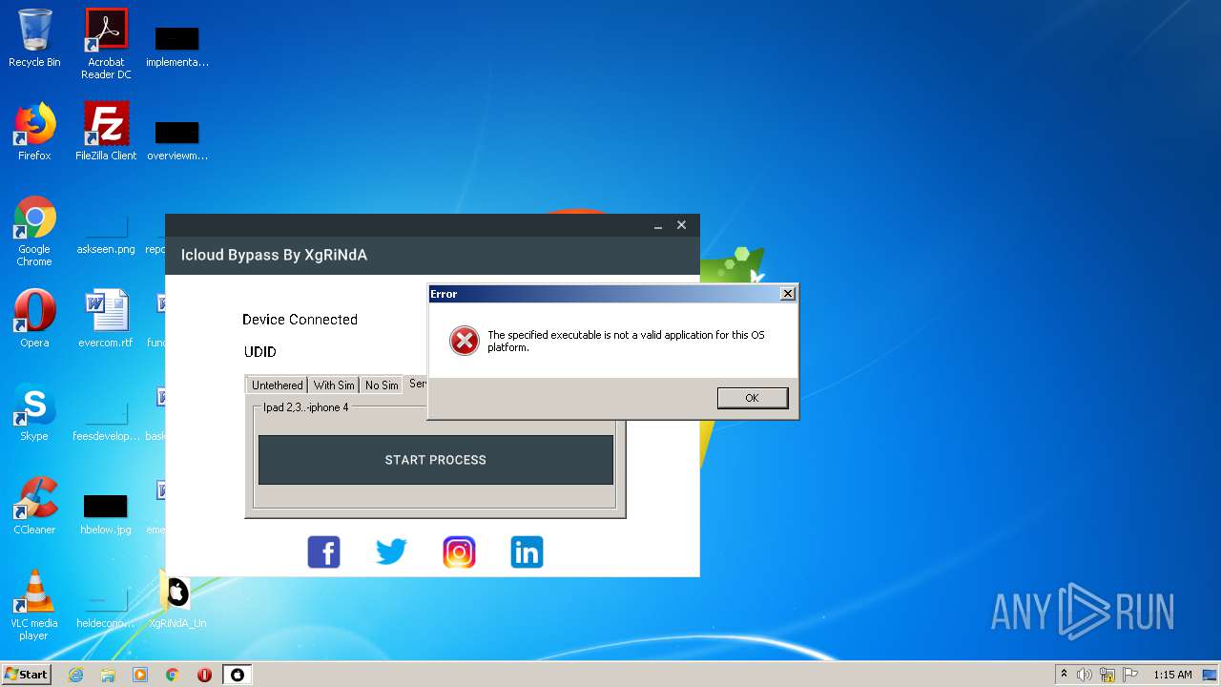1221x687 pixels.
Task: Select the heldeconom file icon
Action: pos(106,607)
